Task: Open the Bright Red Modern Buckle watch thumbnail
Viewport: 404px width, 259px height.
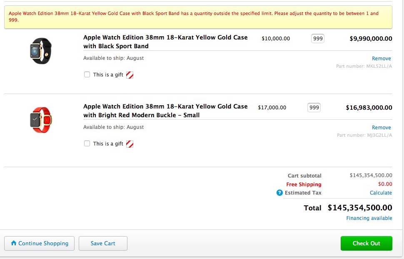Action: pos(41,120)
